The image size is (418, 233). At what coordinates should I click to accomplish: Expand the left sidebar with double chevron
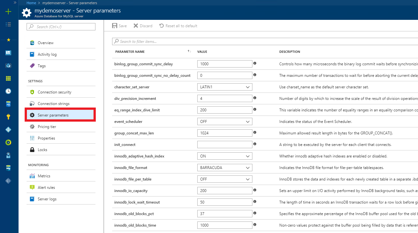click(x=15, y=2)
